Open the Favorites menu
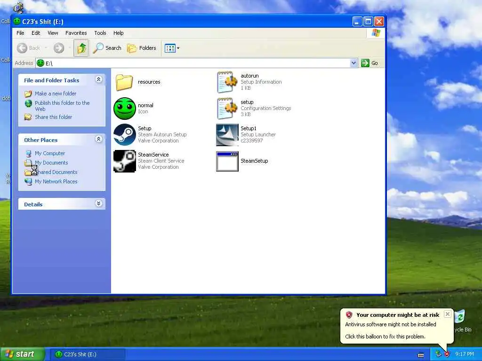This screenshot has height=361, width=482. pyautogui.click(x=76, y=33)
